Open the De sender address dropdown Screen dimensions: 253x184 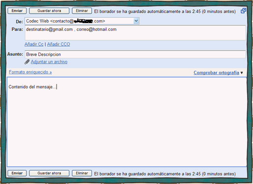(136, 21)
